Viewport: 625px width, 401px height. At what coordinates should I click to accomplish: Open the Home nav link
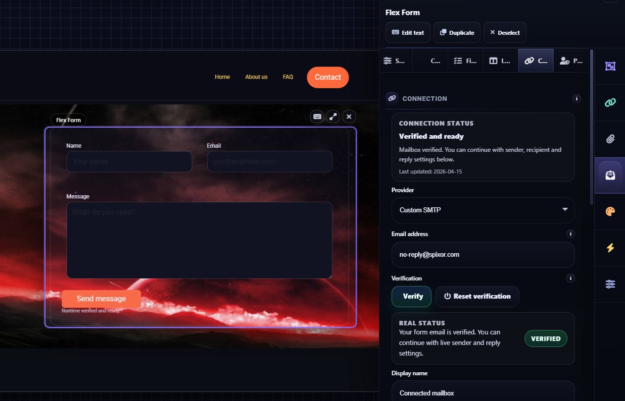(222, 77)
